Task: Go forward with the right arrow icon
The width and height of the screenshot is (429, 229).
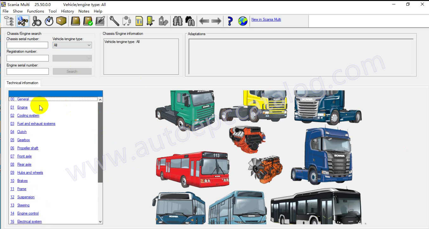Action: 216,21
